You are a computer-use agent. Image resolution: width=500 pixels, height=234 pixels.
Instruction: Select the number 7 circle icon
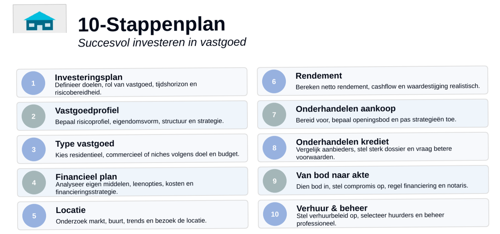coord(274,115)
